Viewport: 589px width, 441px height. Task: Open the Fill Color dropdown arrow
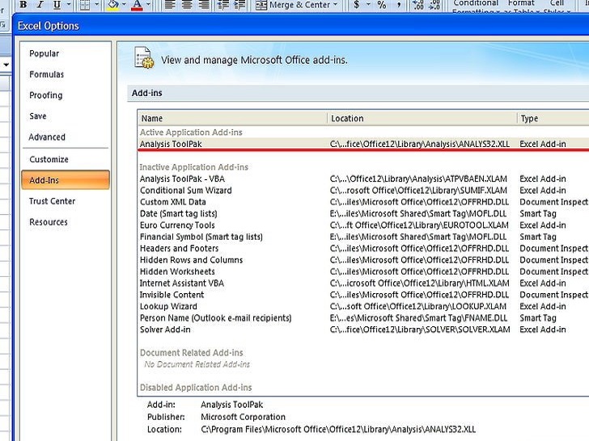click(x=124, y=5)
